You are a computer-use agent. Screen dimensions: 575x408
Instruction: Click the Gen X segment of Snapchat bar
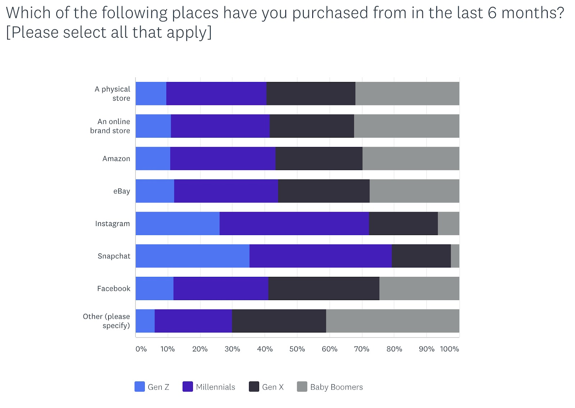[x=421, y=256]
